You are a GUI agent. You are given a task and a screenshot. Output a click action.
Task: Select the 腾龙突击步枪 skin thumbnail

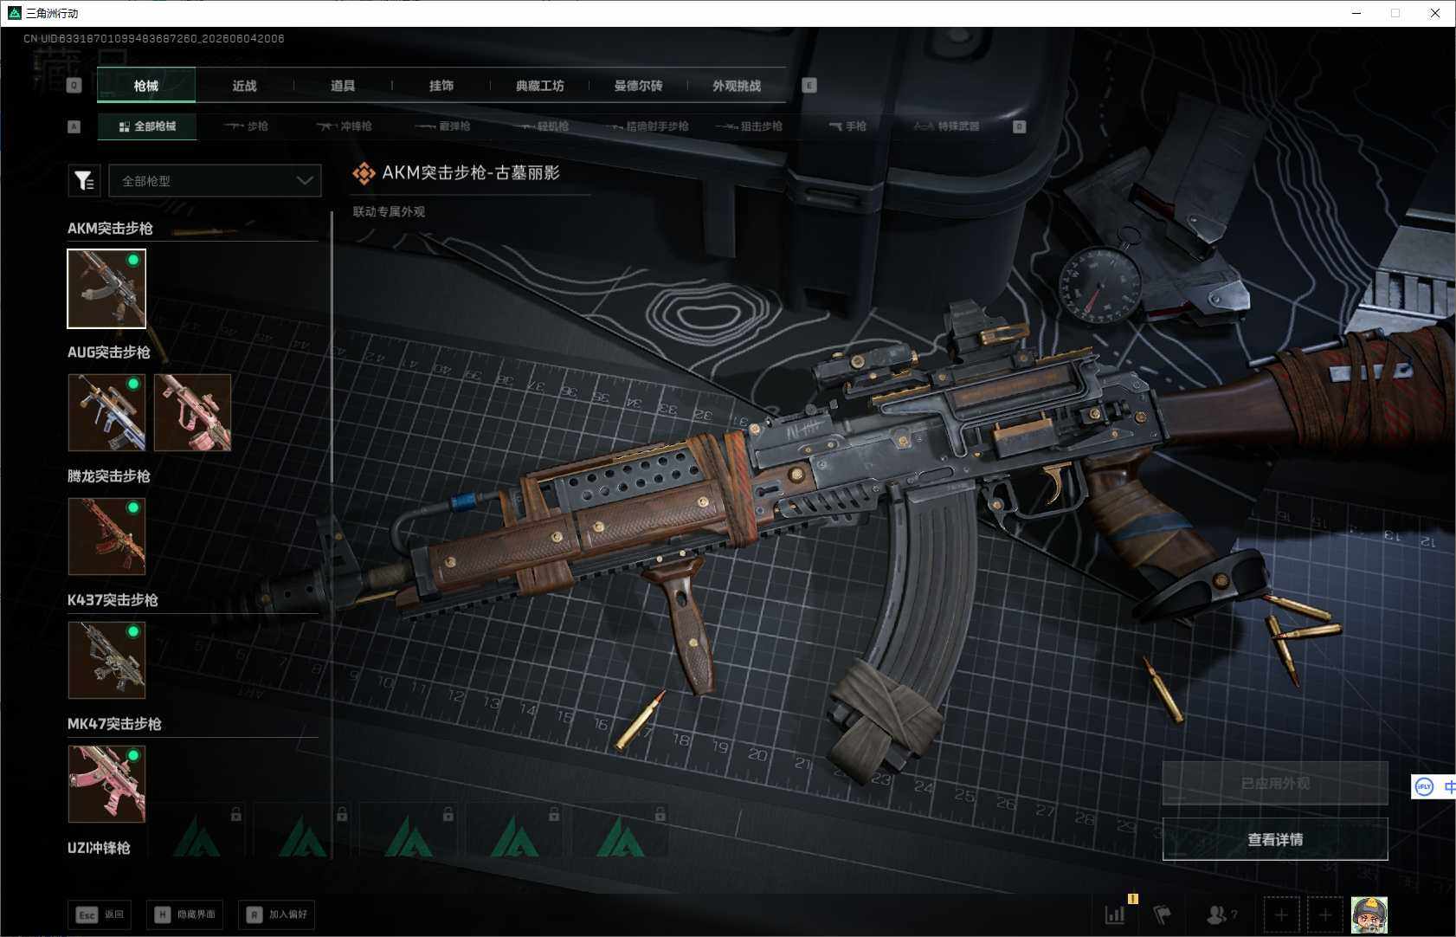click(106, 536)
